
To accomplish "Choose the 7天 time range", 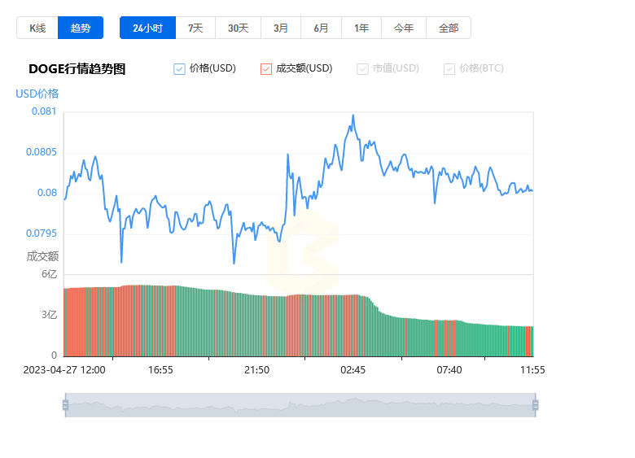I will (x=195, y=28).
